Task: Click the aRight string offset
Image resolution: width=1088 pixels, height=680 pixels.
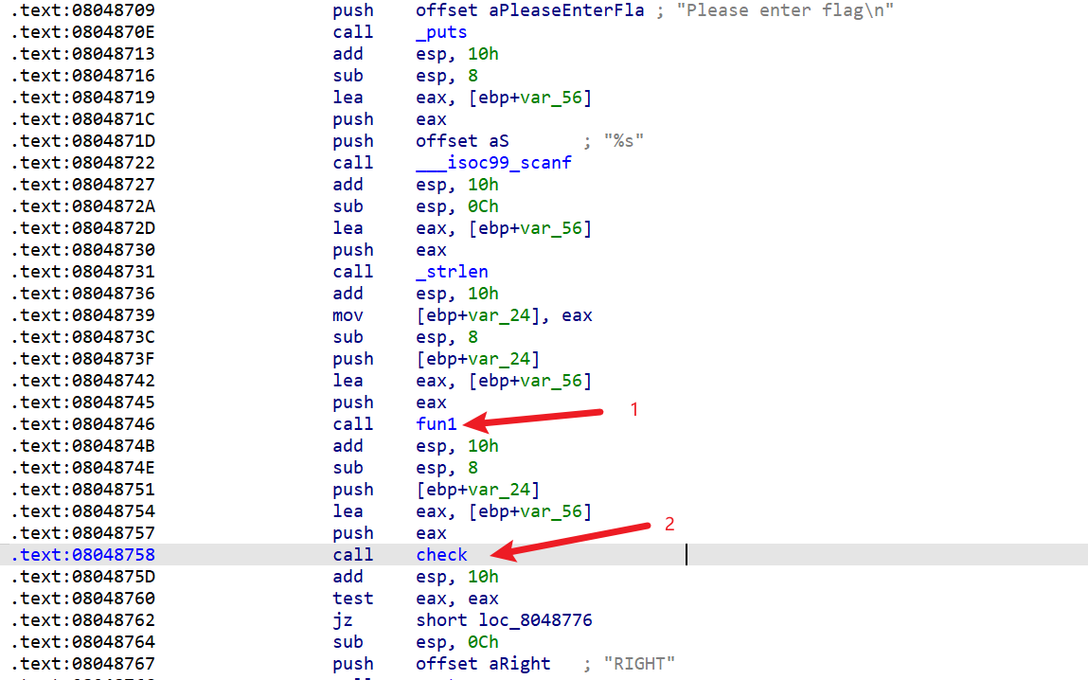Action: point(519,663)
